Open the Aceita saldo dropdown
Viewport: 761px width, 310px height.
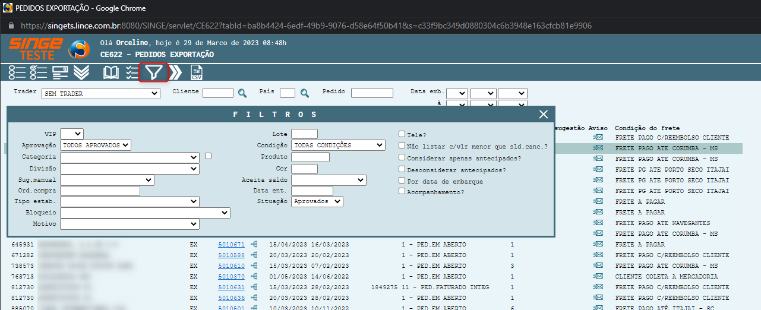[x=329, y=180]
